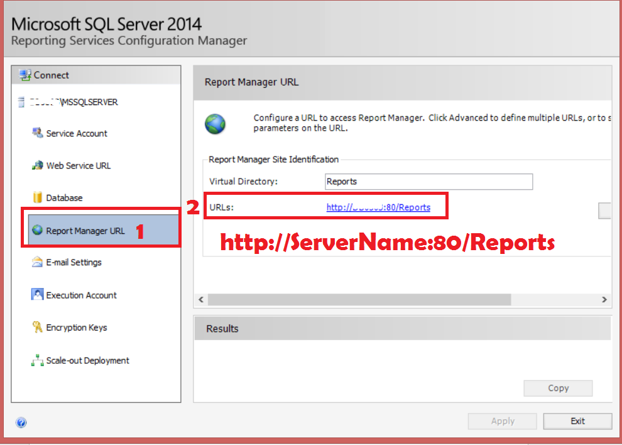
Task: Click the partially visible button right of URLs
Action: click(x=604, y=211)
